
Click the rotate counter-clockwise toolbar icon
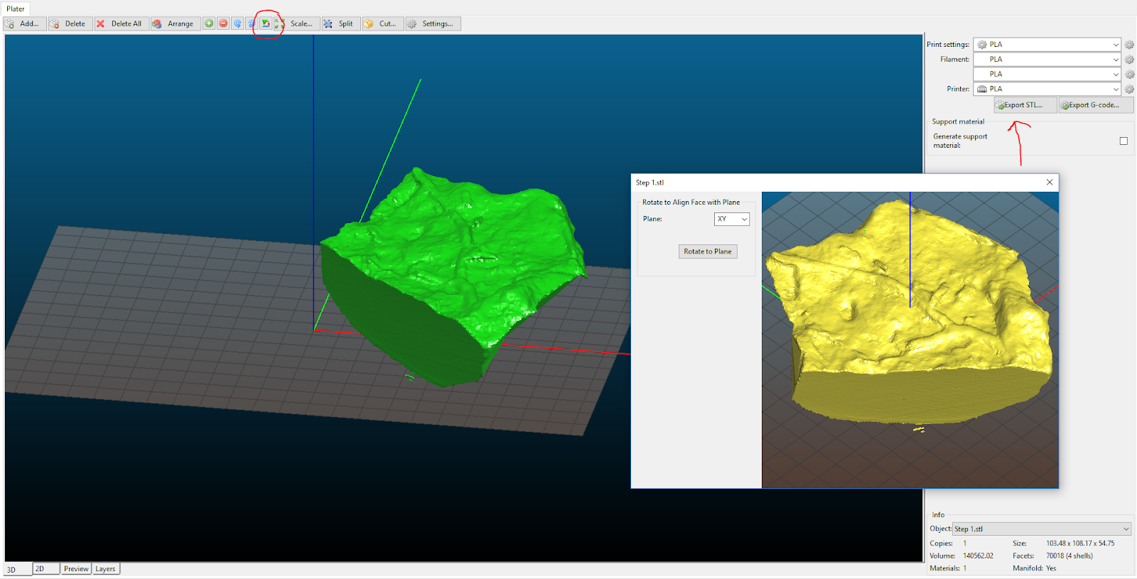[x=237, y=23]
